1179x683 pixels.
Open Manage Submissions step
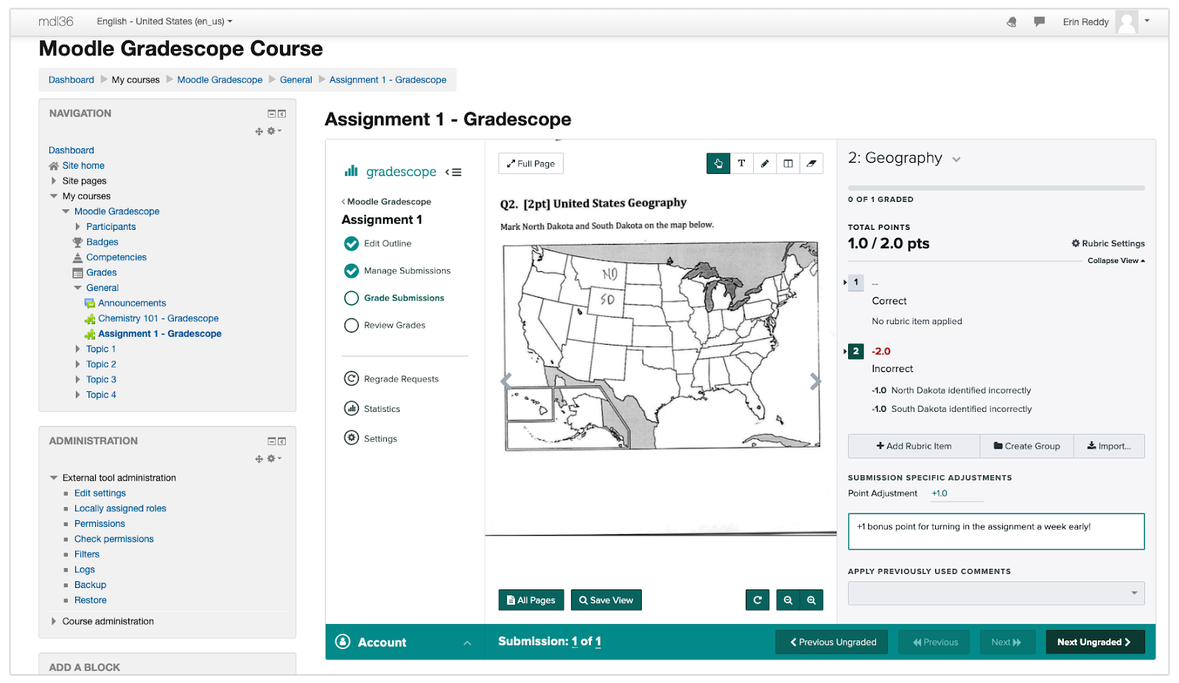(407, 271)
